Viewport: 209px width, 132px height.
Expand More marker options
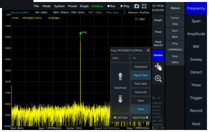point(141,109)
